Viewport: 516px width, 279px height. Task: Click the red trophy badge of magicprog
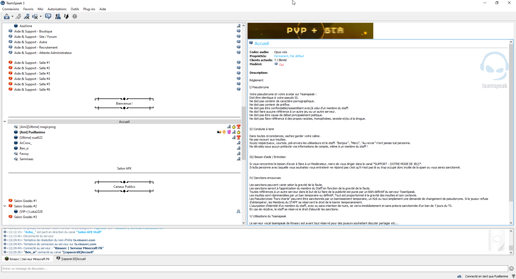pos(239,127)
